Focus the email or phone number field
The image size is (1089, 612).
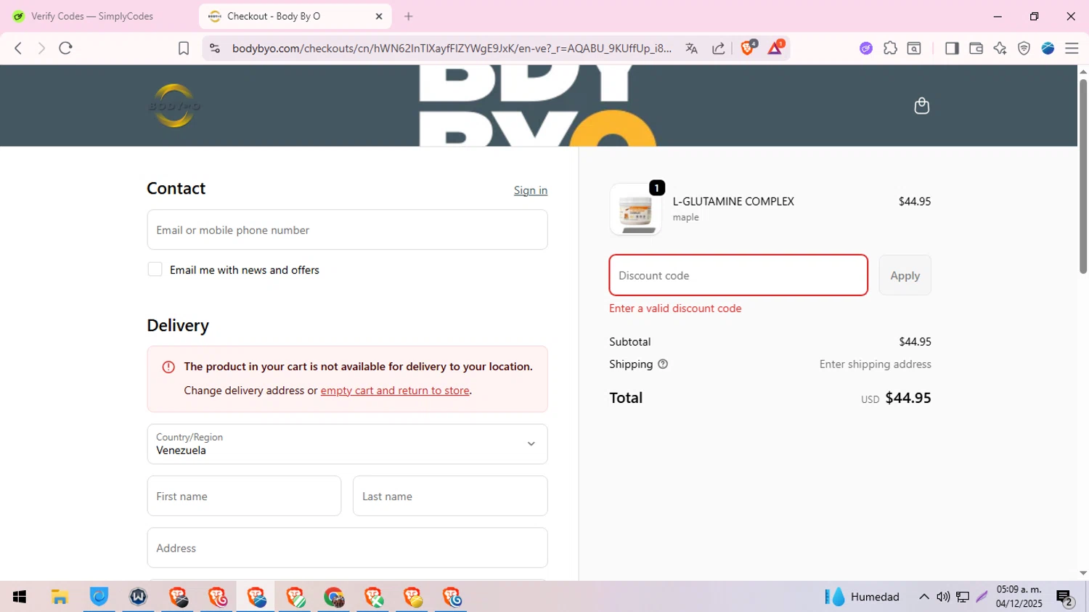[347, 229]
